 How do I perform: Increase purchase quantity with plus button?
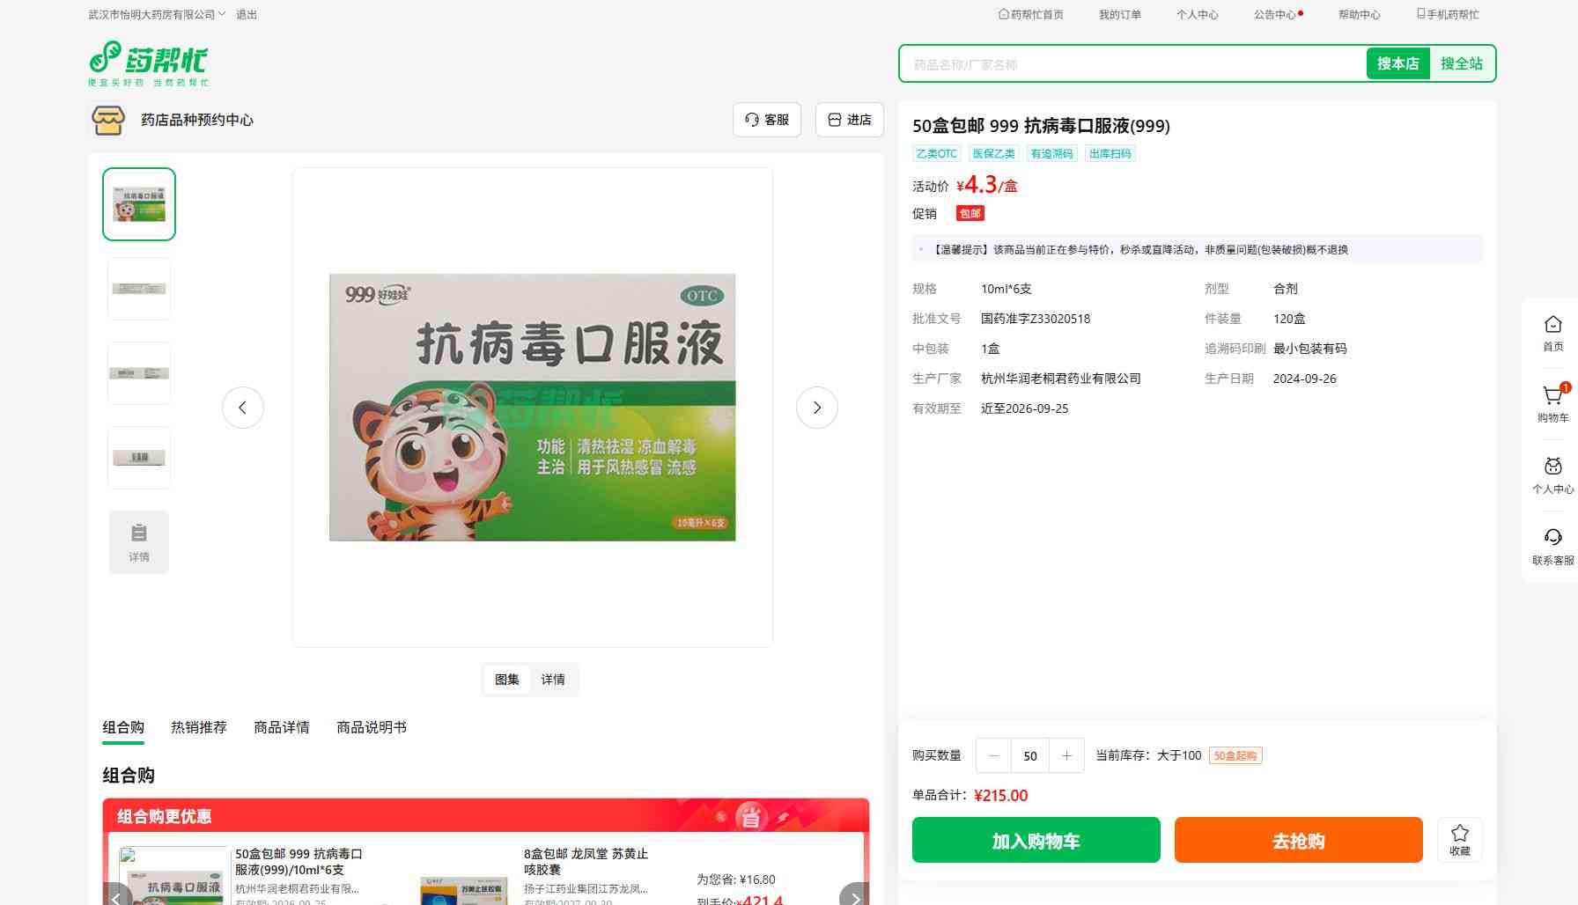pyautogui.click(x=1066, y=755)
